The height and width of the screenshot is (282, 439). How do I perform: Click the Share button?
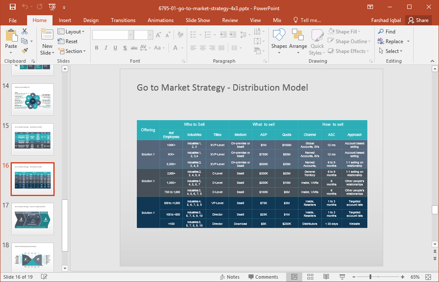click(x=417, y=20)
